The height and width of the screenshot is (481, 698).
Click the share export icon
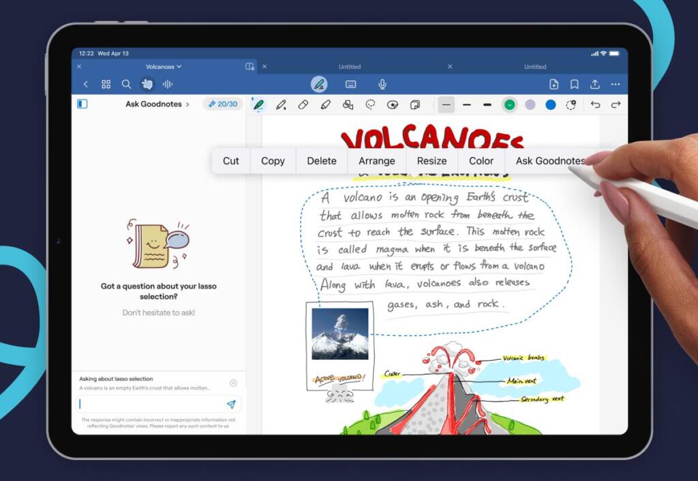coord(595,84)
